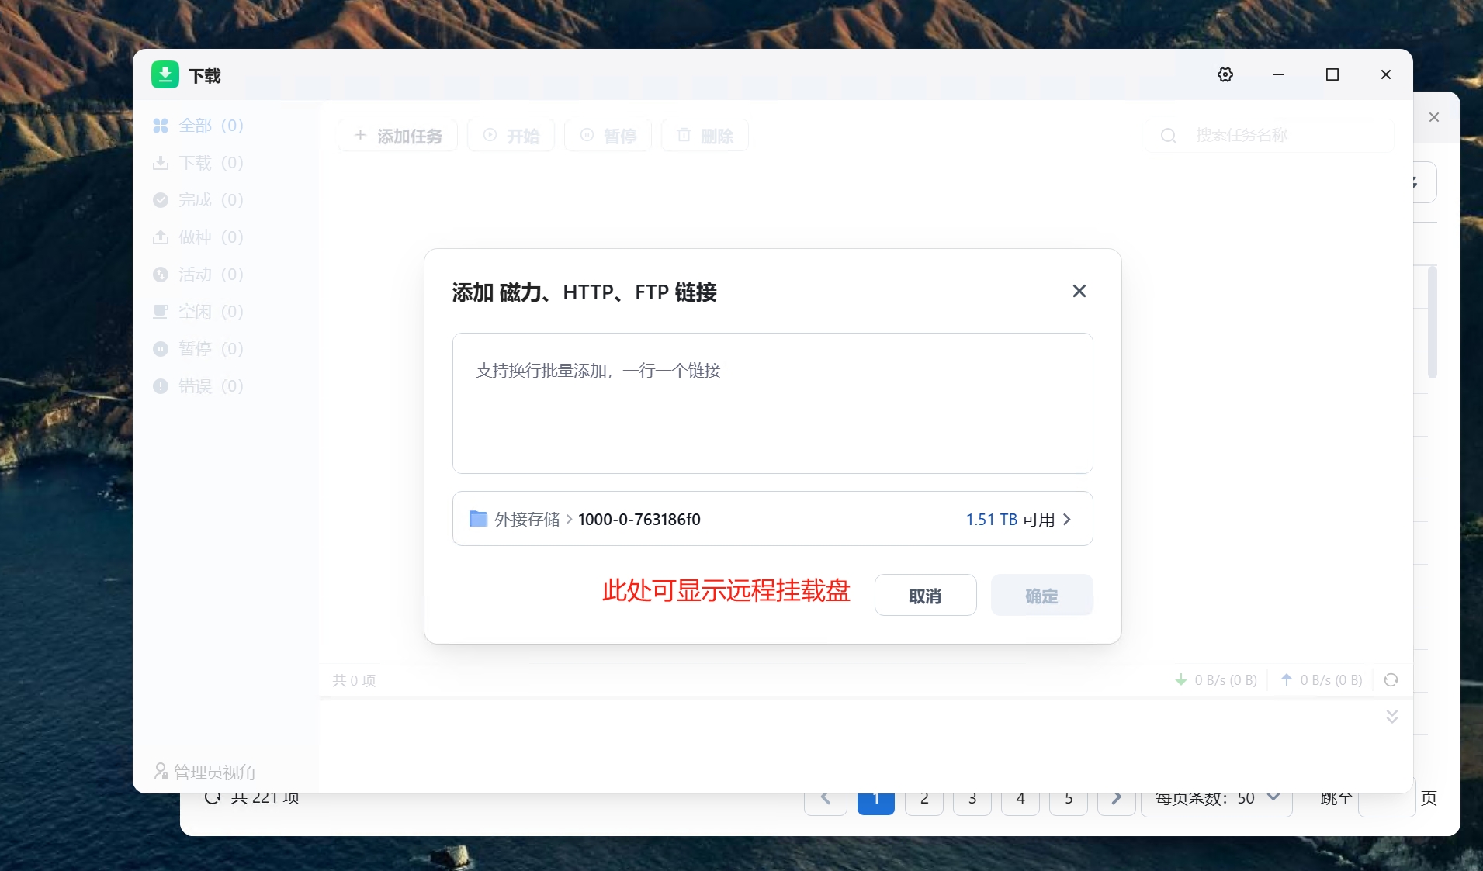
Task: Click the refresh icon in status bar
Action: [1391, 680]
